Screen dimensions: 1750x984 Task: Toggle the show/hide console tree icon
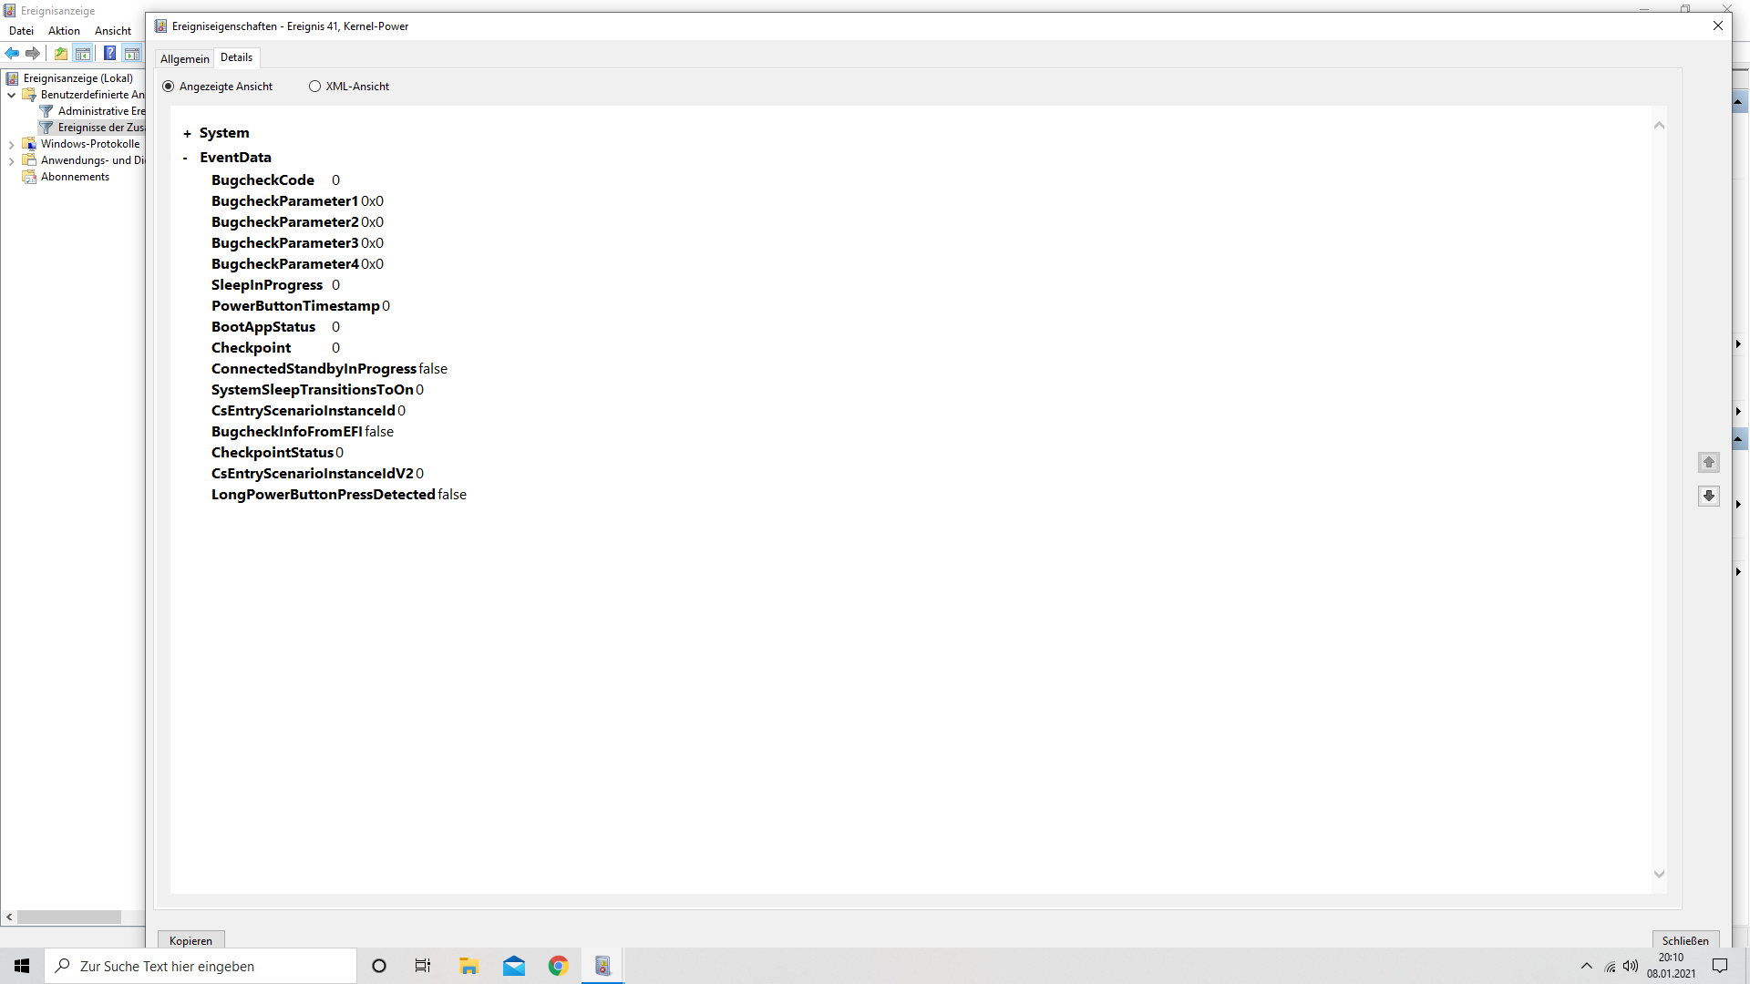[83, 53]
